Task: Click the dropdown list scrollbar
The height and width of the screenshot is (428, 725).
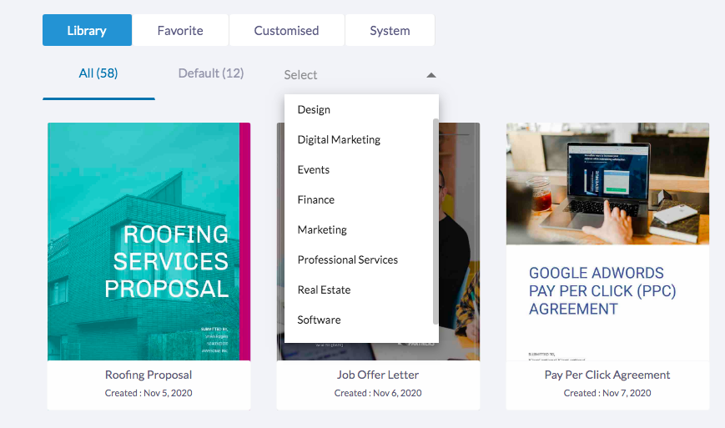Action: click(436, 221)
